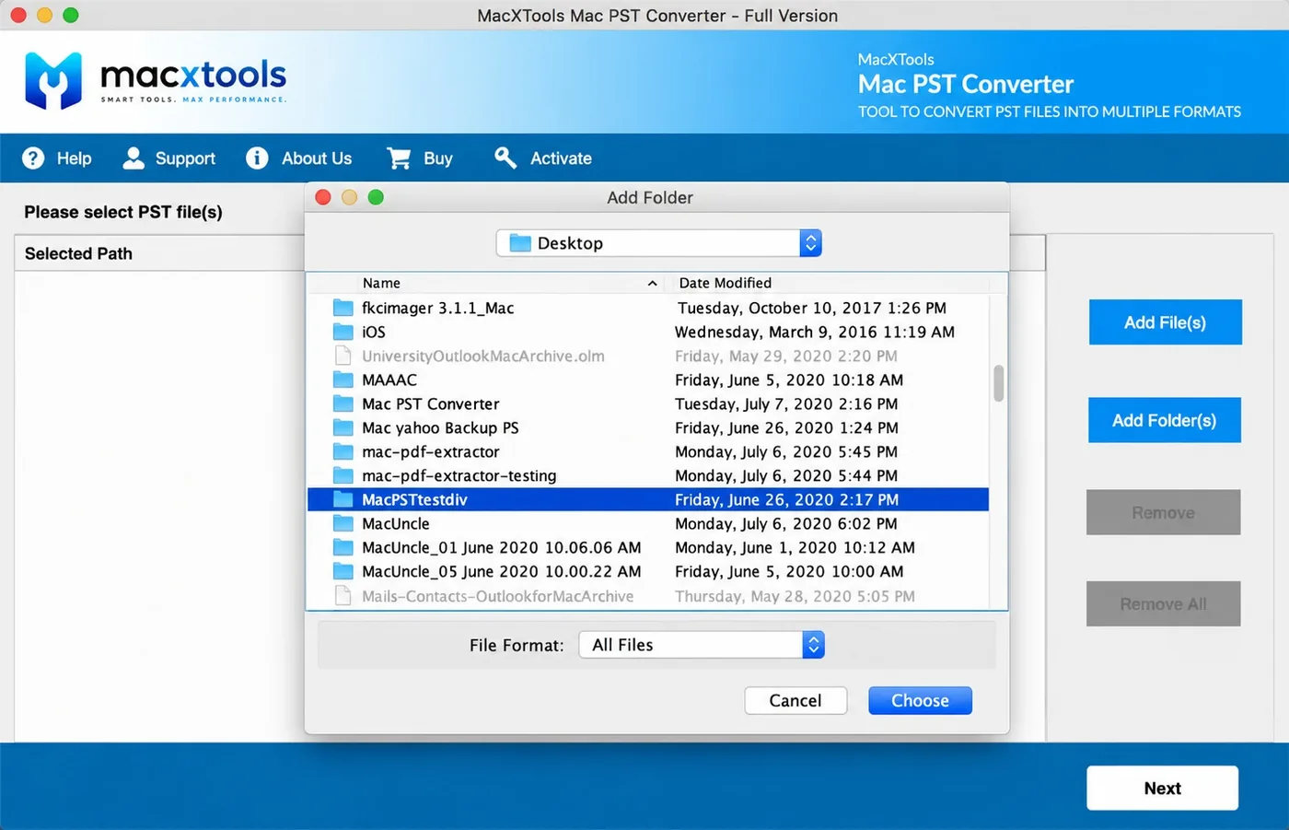Click the mac-pdf-extractor-testing folder icon
1289x830 pixels.
343,475
